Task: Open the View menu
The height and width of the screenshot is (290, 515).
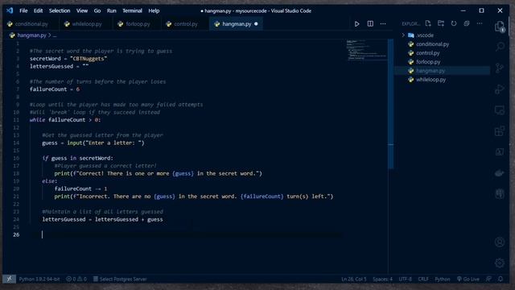Action: (x=82, y=10)
